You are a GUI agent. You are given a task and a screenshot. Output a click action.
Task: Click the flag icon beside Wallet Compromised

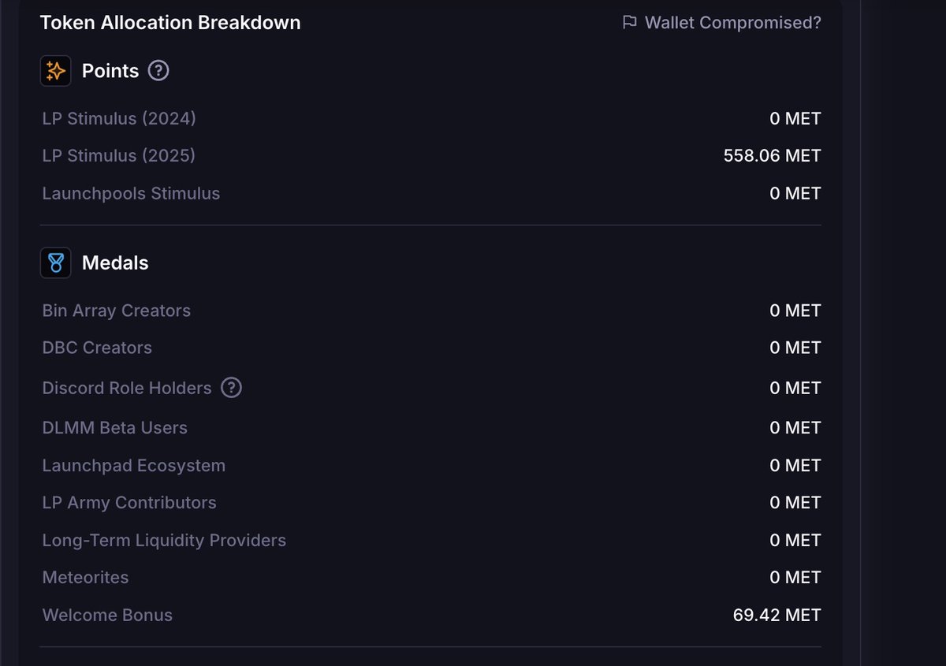[x=629, y=23]
